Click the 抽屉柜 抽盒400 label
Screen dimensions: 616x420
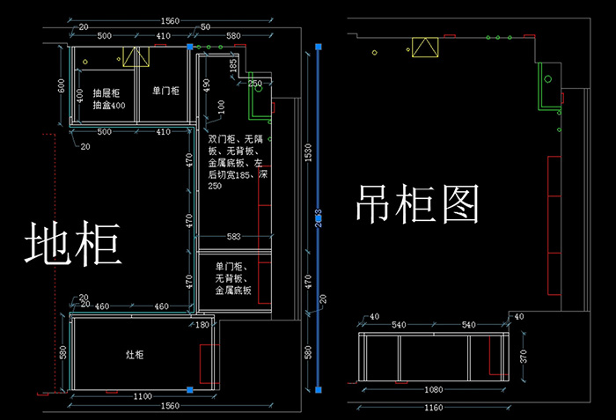(x=108, y=99)
